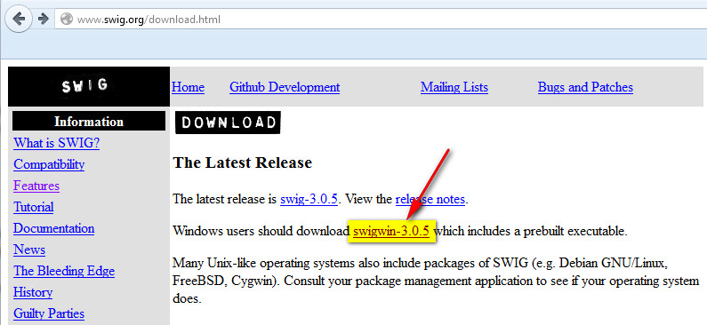Click the browser Forward arrow button
This screenshot has height=325, width=707.
[43, 19]
